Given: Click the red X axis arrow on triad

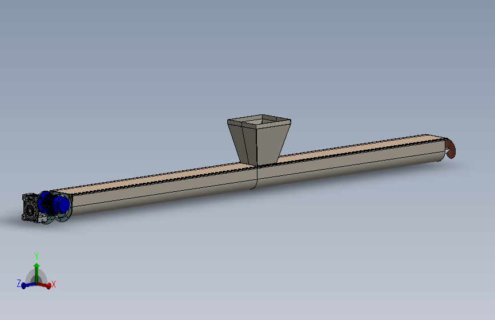Looking at the screenshot, I should pyautogui.click(x=44, y=285).
